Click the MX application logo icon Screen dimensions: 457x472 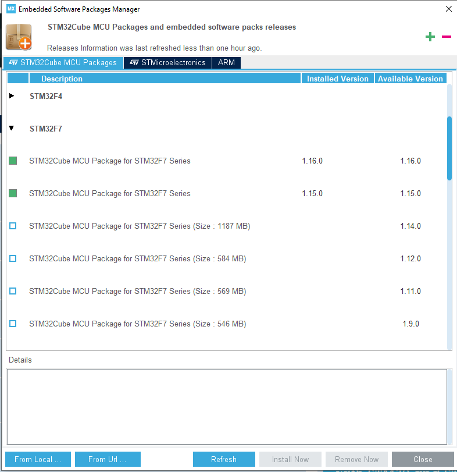(x=11, y=9)
